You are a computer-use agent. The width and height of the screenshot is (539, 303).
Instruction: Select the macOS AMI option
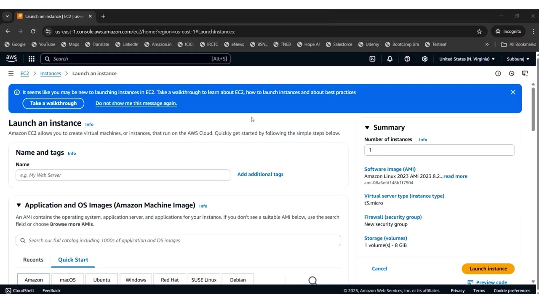(68, 279)
